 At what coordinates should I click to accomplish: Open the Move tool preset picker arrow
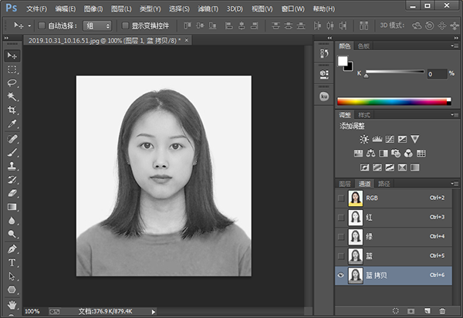click(29, 25)
